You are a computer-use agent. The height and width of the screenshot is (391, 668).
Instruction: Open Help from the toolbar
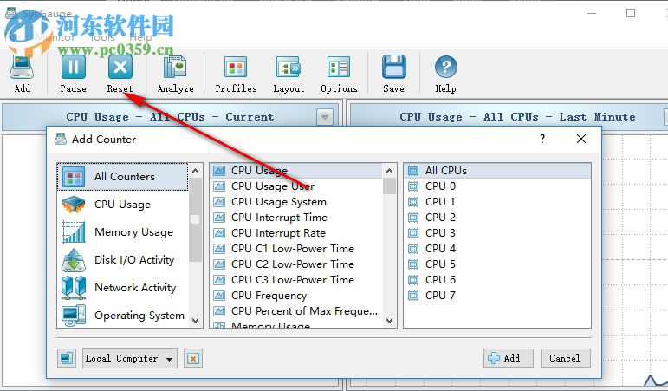click(445, 68)
